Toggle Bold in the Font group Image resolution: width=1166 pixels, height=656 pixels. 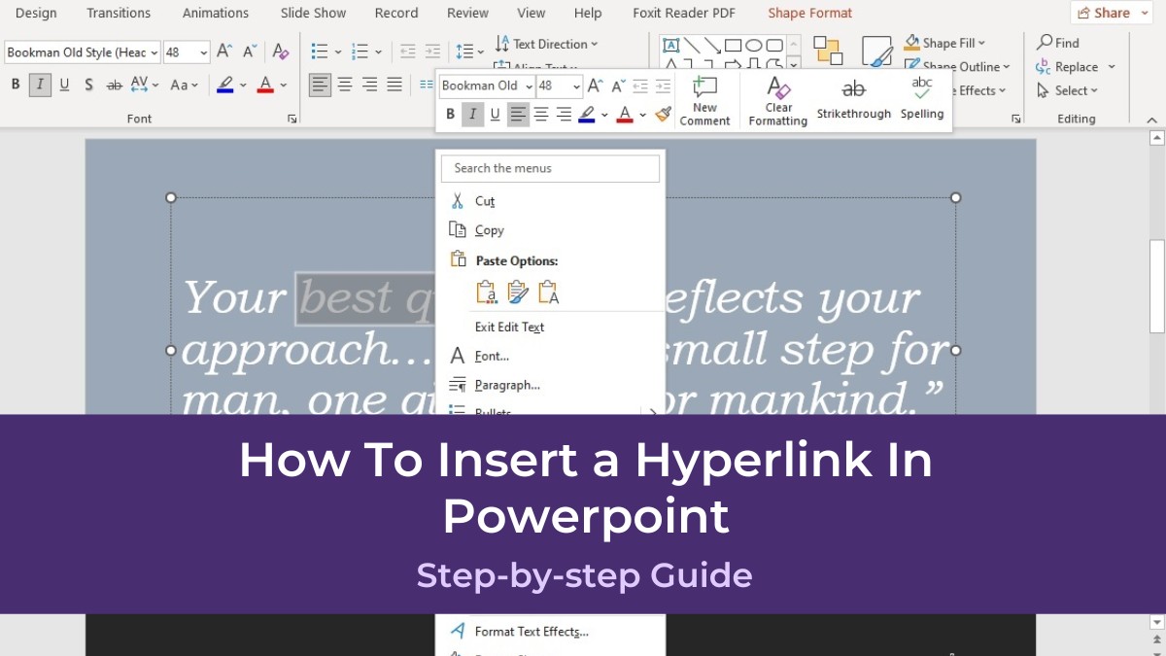pyautogui.click(x=16, y=85)
